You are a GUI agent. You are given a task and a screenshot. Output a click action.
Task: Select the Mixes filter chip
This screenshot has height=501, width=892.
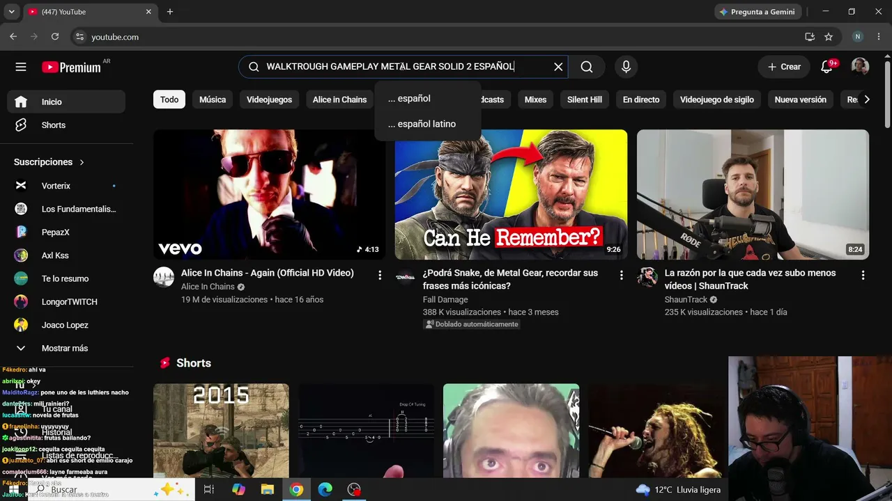535,100
